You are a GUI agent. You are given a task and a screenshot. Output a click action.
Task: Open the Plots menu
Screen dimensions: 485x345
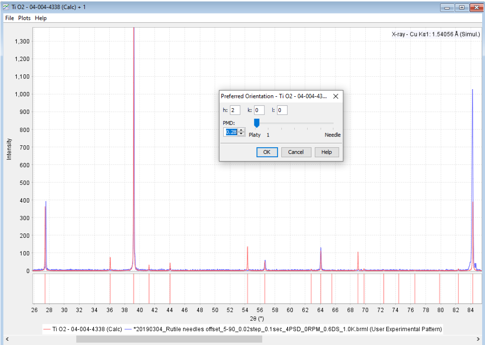[x=24, y=18]
